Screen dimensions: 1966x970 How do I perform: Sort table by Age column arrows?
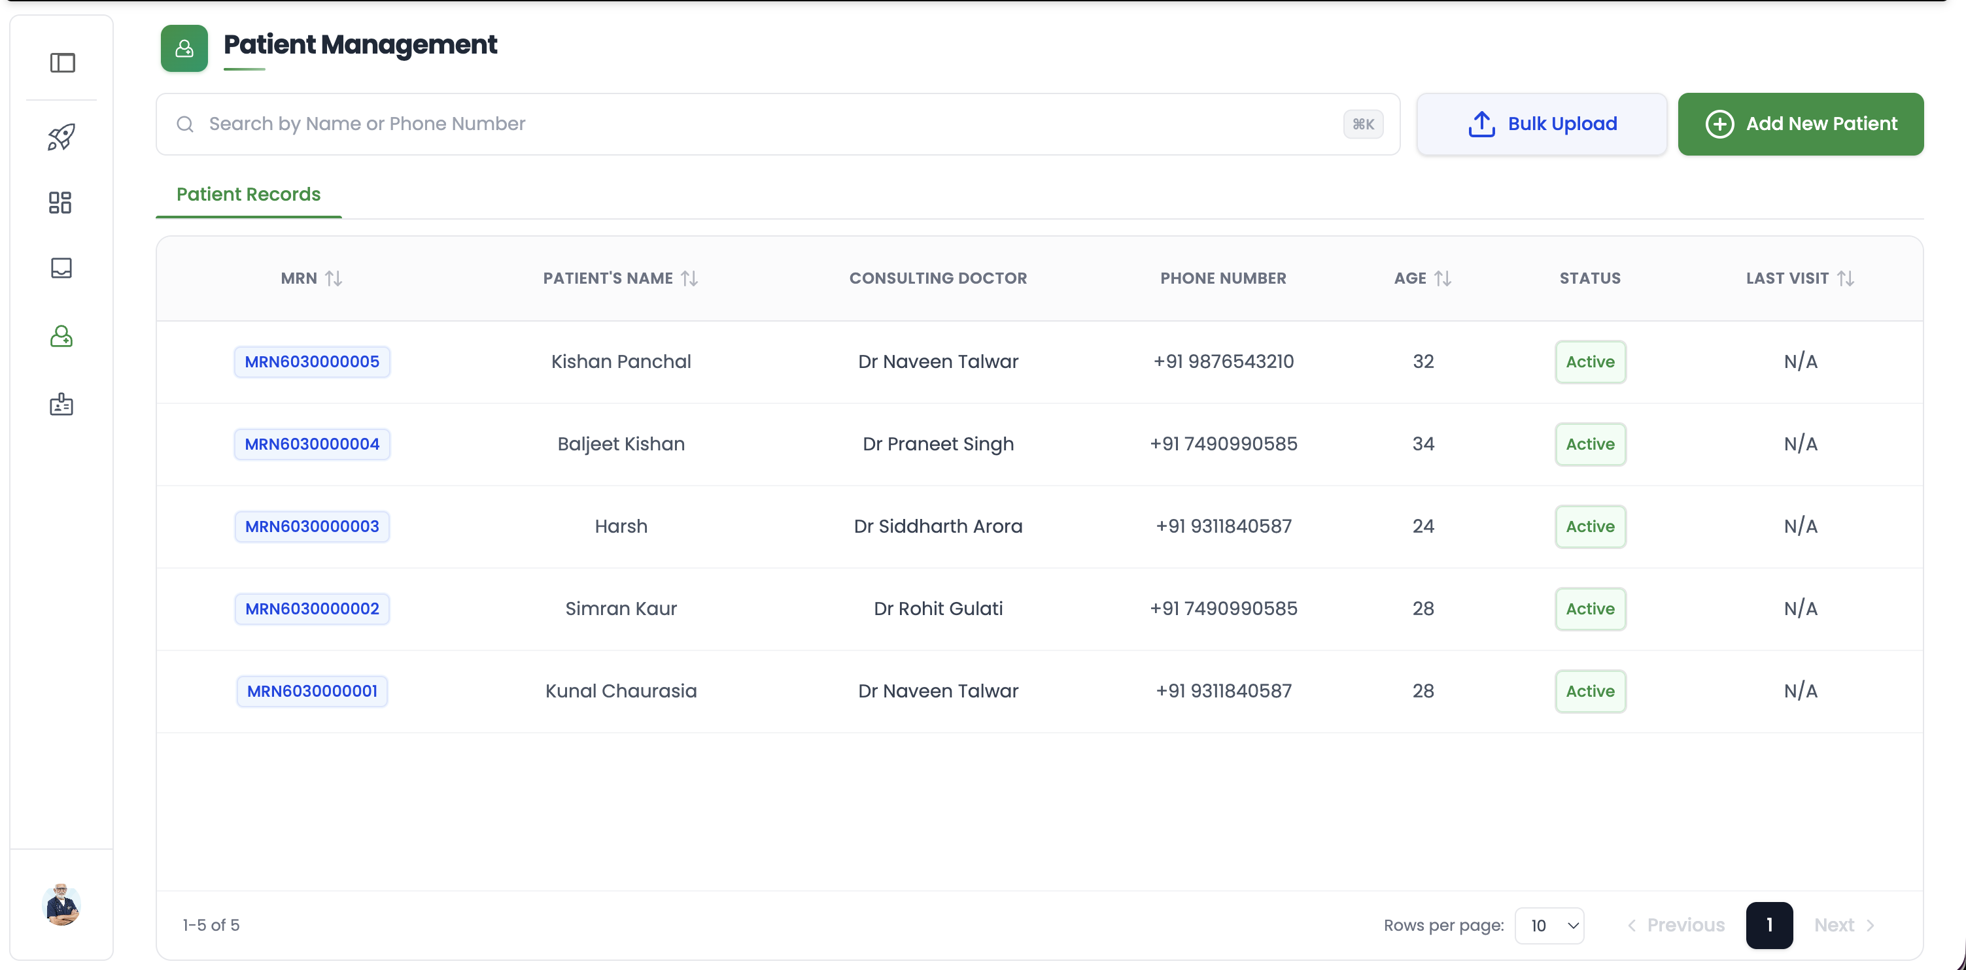click(x=1442, y=278)
